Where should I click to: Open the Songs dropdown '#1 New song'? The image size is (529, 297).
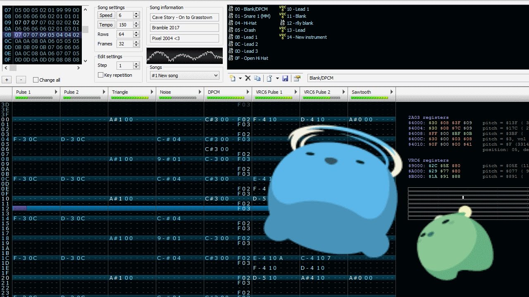point(184,75)
